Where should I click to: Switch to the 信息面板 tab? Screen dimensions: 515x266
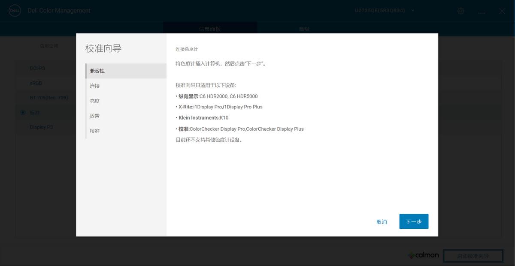click(x=210, y=29)
